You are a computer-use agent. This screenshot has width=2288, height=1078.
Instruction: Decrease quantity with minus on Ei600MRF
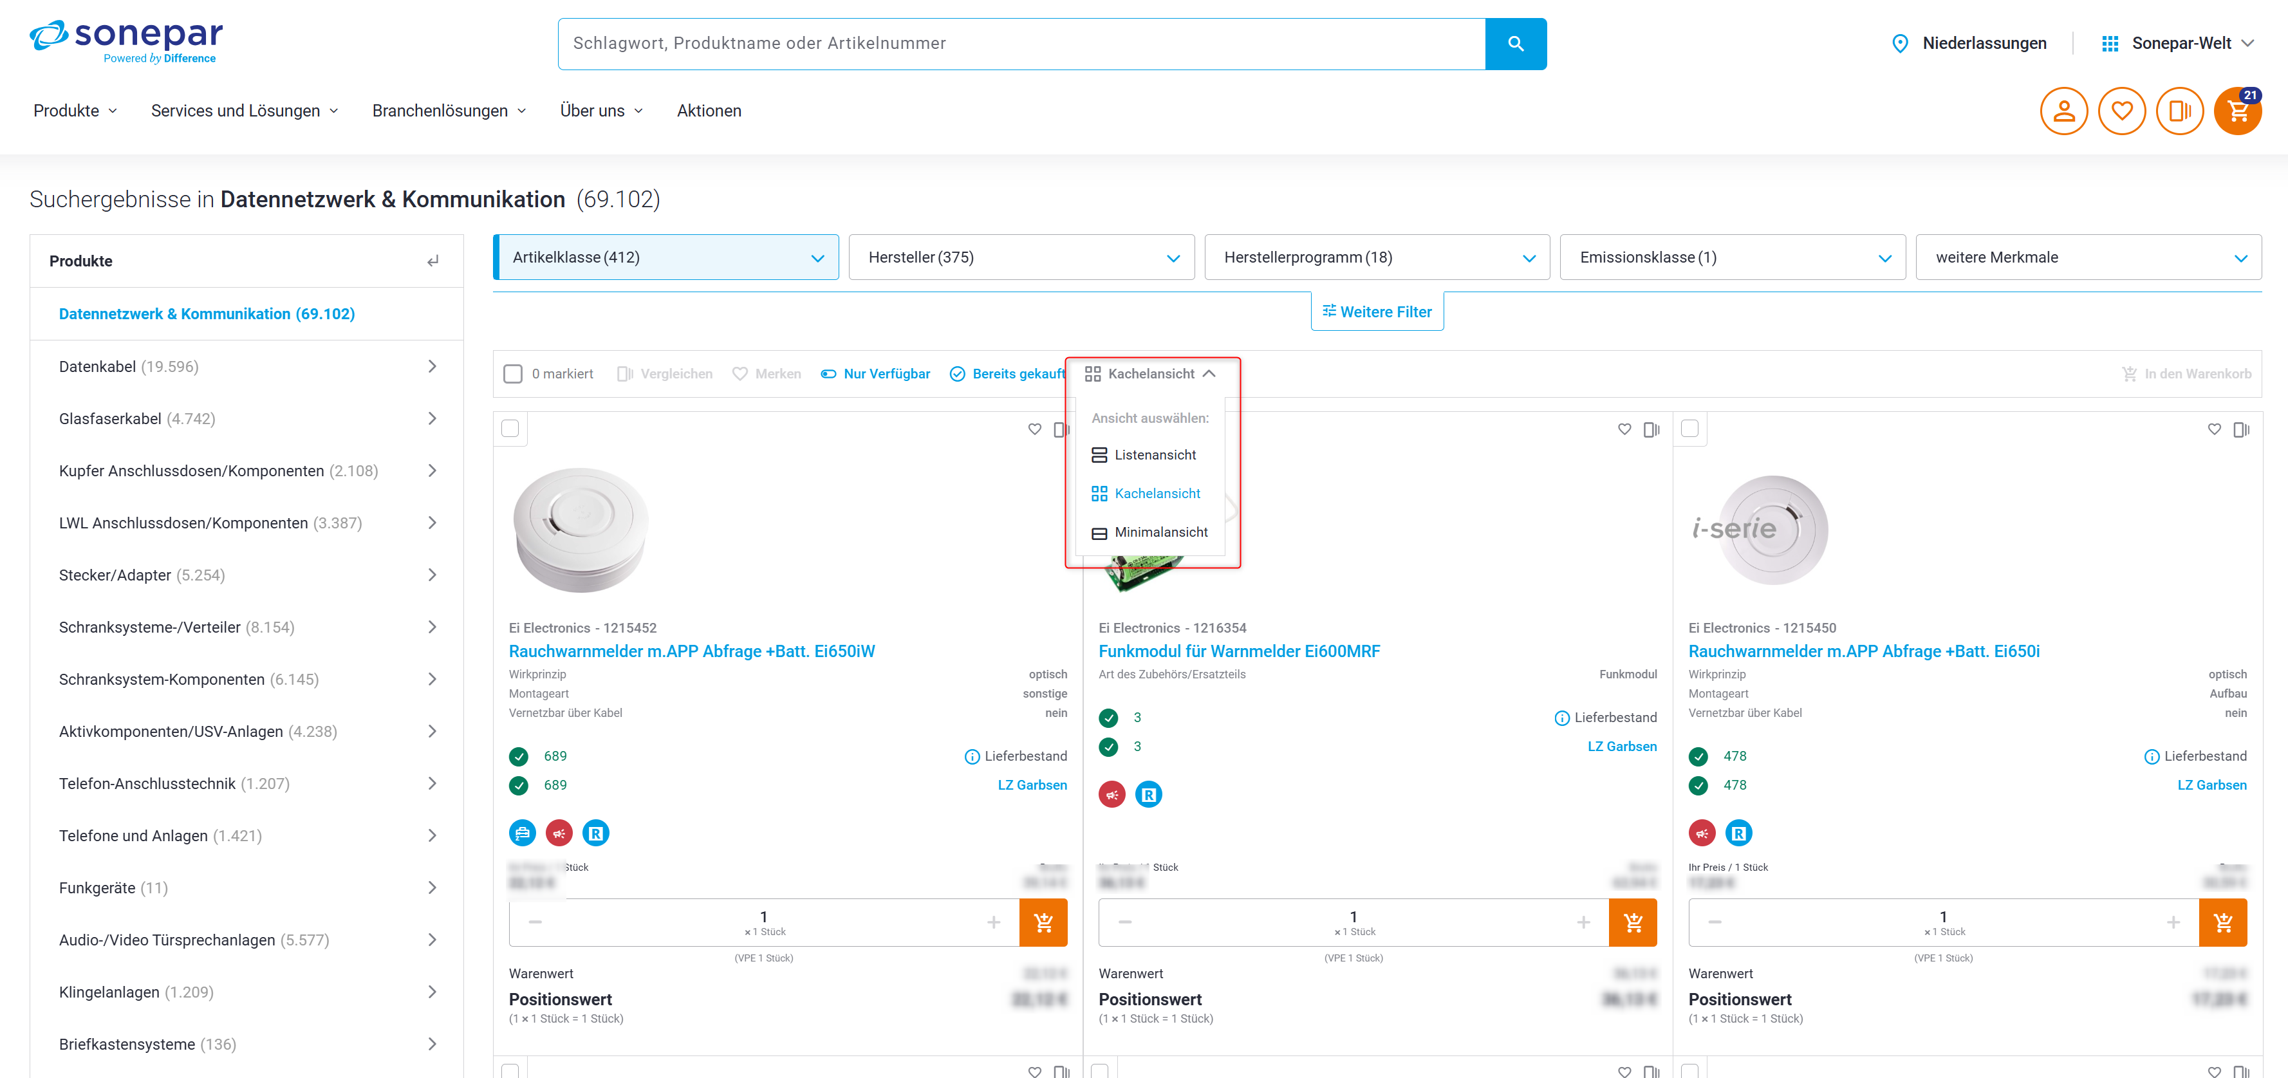coord(1124,923)
